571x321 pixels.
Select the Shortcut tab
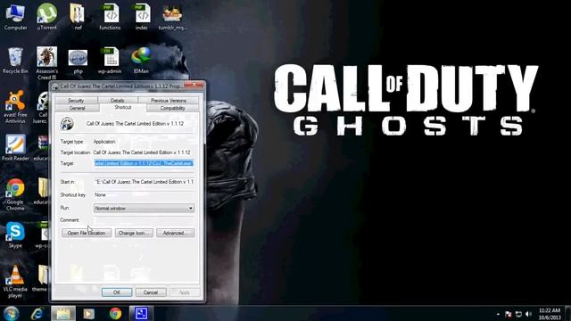pos(123,107)
